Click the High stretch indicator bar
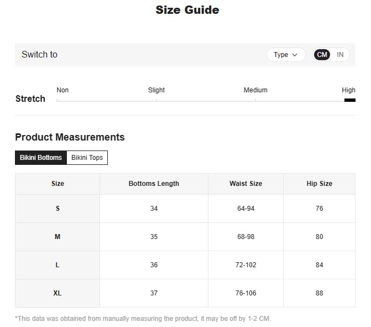Image resolution: width=371 pixels, height=327 pixels. coord(349,100)
